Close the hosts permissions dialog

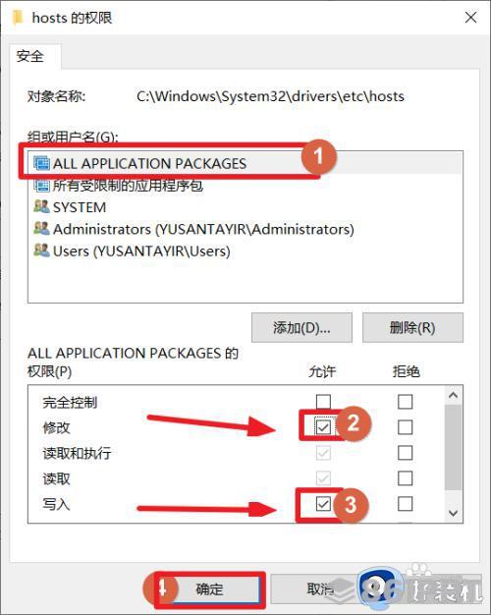pos(470,18)
